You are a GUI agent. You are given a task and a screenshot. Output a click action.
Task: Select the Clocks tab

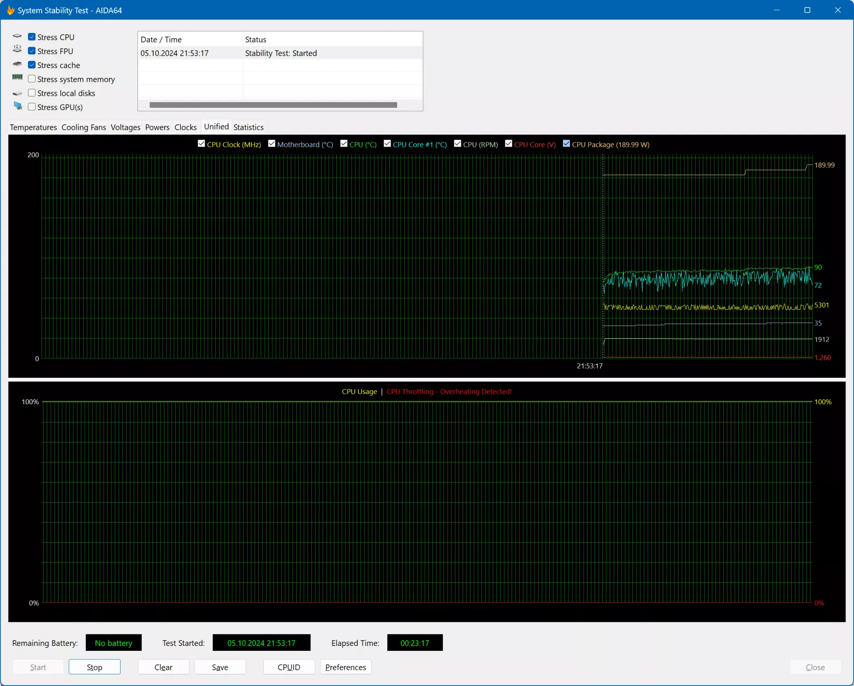pos(185,127)
